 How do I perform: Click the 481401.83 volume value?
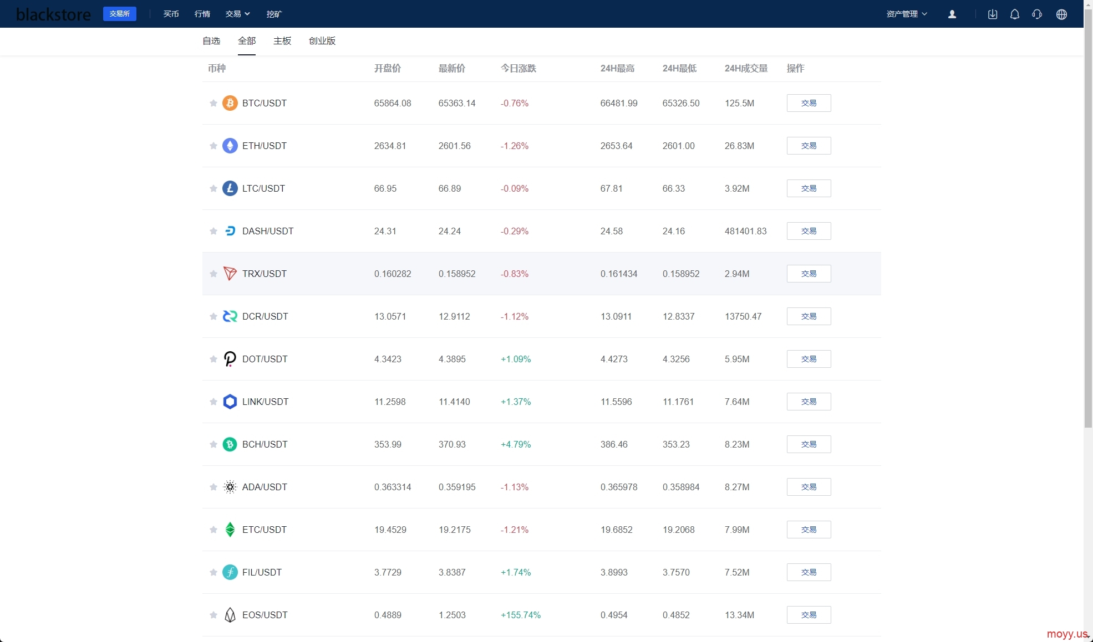click(746, 231)
